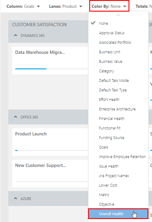Open the Column: Goals dropdown arrow

pos(38,6)
